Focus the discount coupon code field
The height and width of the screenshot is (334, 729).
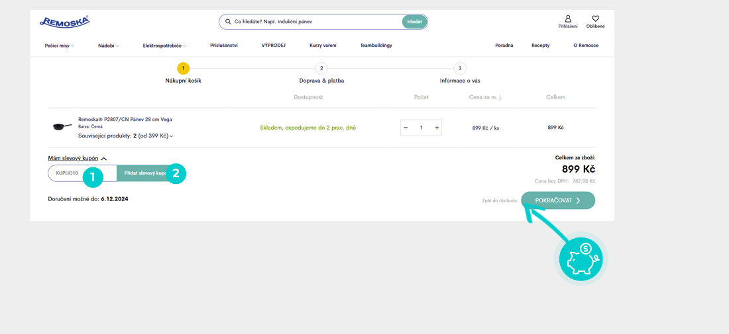[x=70, y=173]
